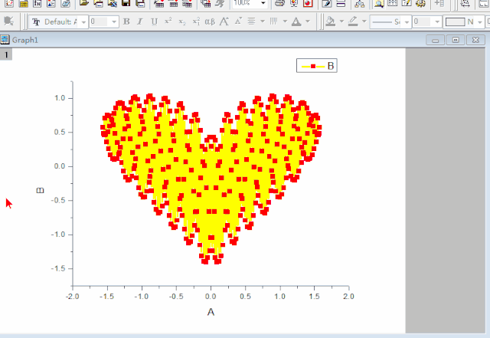Apply subscript formatting
490x338 pixels.
tap(181, 21)
